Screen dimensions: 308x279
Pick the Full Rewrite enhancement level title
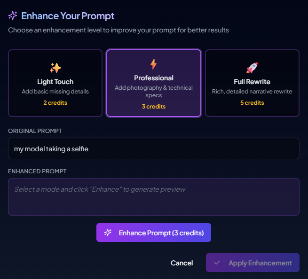(x=252, y=82)
